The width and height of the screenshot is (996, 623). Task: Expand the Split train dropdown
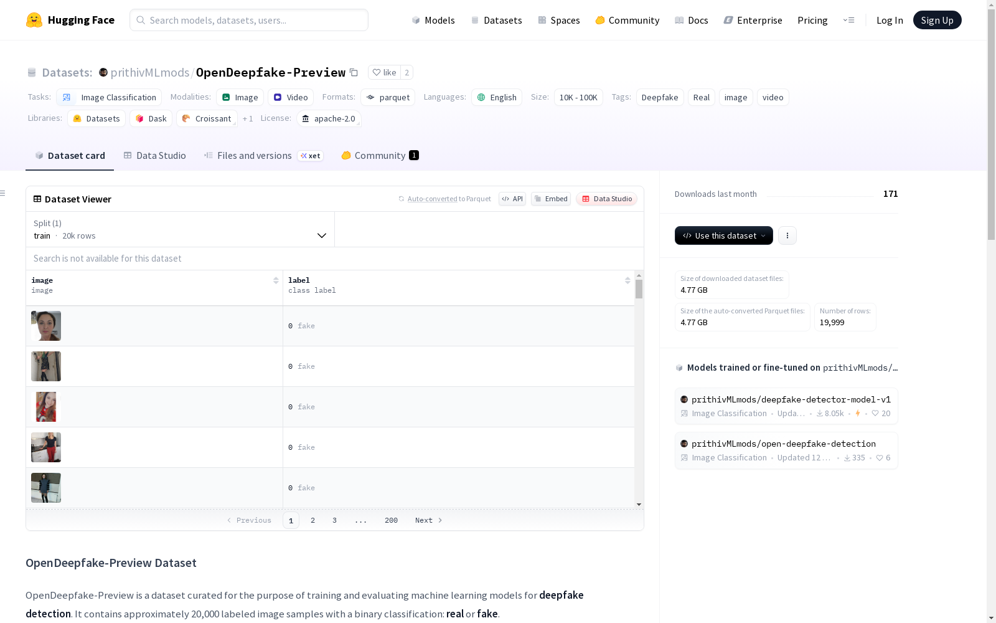coord(180,229)
